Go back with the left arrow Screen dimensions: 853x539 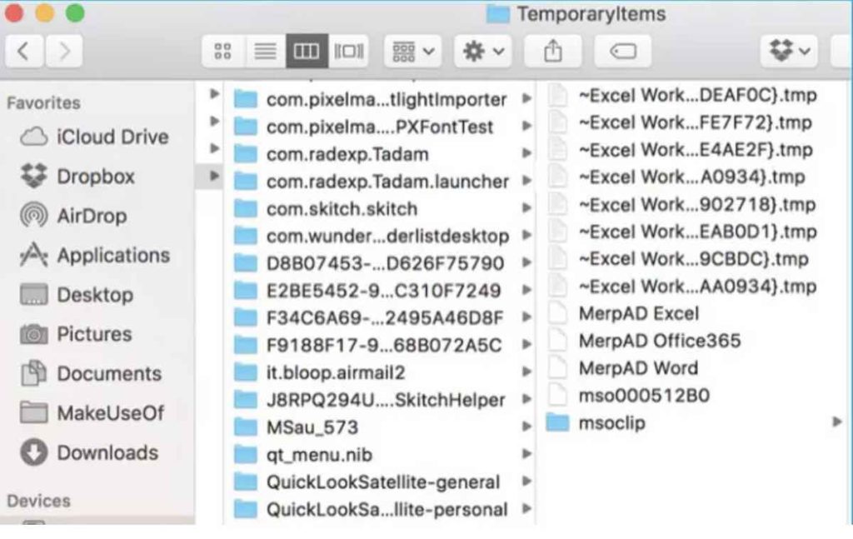(24, 52)
